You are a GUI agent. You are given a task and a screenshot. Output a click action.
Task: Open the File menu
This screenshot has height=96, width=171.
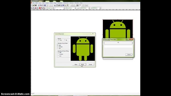pos(33,3)
